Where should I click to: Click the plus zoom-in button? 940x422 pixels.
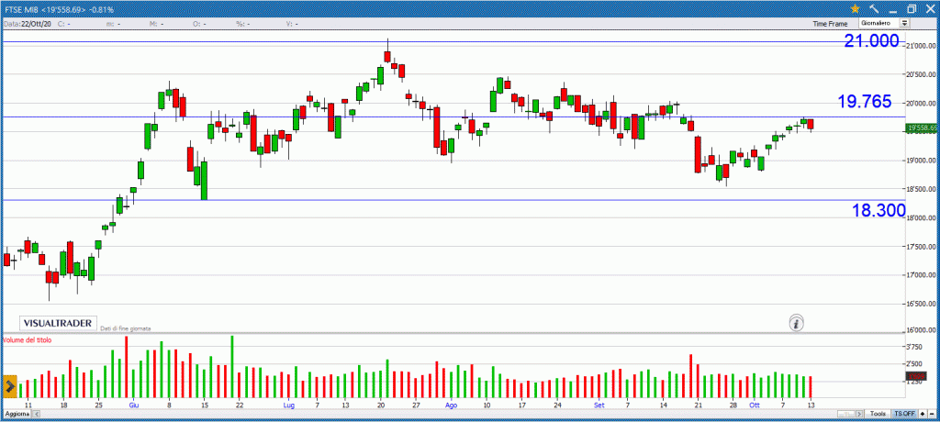coord(922,414)
